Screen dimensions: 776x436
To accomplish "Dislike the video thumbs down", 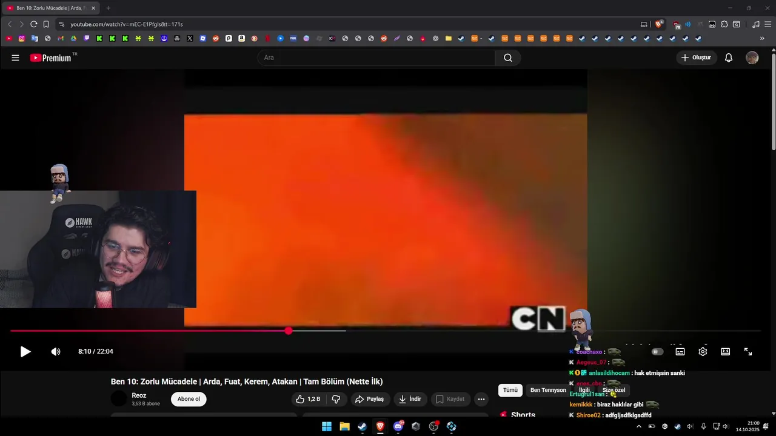I will pyautogui.click(x=336, y=399).
